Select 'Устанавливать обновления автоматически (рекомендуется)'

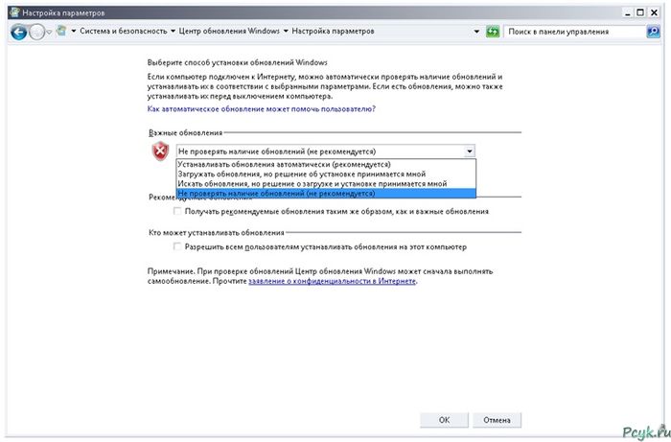326,164
